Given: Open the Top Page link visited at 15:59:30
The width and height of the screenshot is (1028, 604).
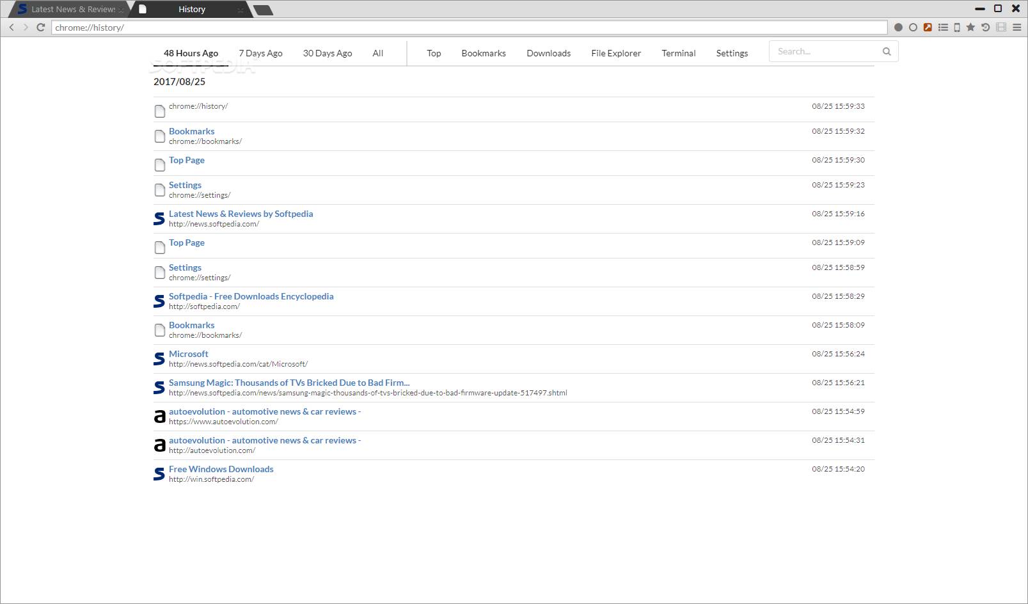Looking at the screenshot, I should tap(187, 160).
